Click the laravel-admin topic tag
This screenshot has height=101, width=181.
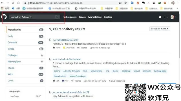60,76
